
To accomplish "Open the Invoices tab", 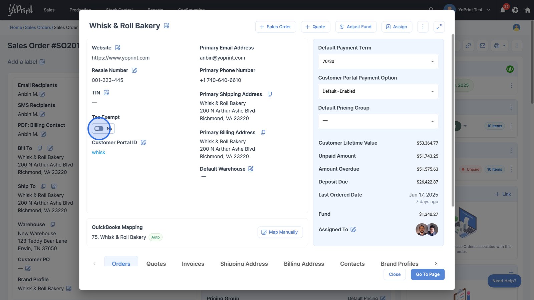I will pos(193,264).
